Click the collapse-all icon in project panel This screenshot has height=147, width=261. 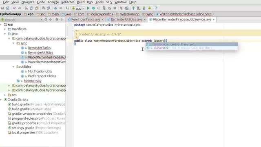pyautogui.click(x=51, y=20)
